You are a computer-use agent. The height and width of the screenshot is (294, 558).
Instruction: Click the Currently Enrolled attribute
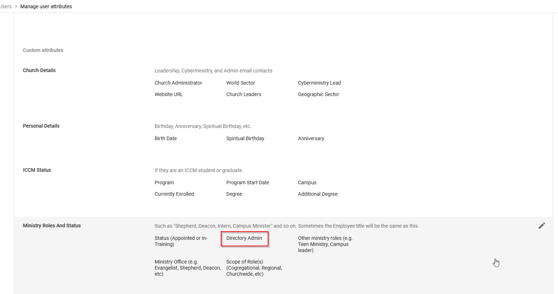[174, 194]
